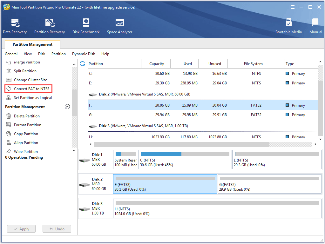The image size is (325, 244).
Task: Open the Data Recovery tool
Action: coord(15,25)
